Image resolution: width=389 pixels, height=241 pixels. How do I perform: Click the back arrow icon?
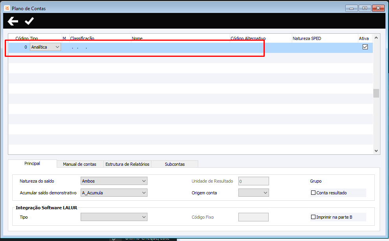click(x=13, y=21)
